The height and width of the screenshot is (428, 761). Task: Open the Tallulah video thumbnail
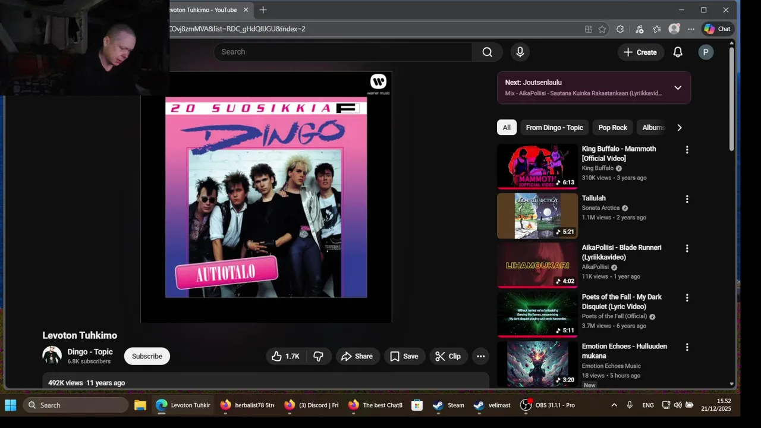(537, 216)
